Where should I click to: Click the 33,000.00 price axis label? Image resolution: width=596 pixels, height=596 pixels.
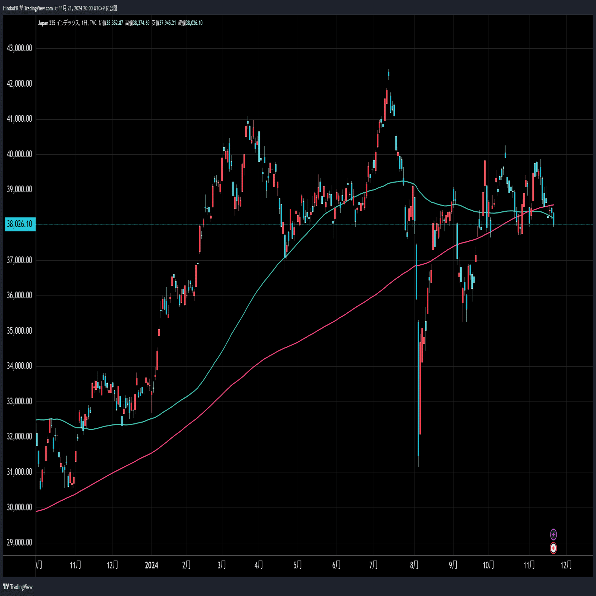click(x=19, y=401)
